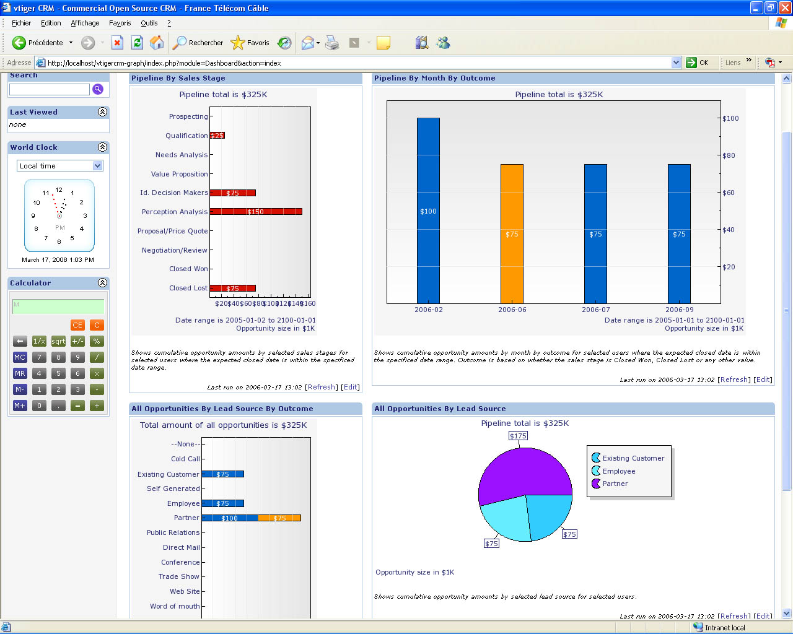793x634 pixels.
Task: Click the Back arrow icon (Précédente)
Action: tap(19, 43)
